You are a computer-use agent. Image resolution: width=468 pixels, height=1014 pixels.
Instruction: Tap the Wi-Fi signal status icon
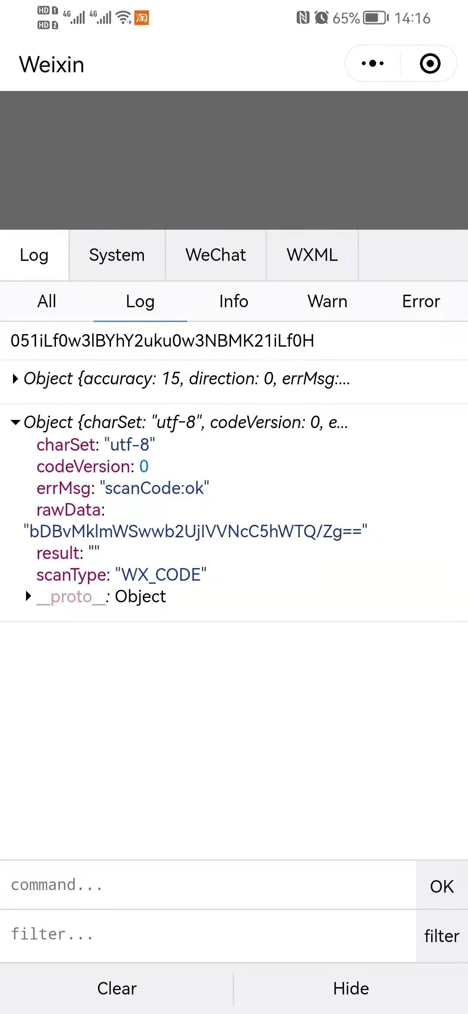point(124,17)
